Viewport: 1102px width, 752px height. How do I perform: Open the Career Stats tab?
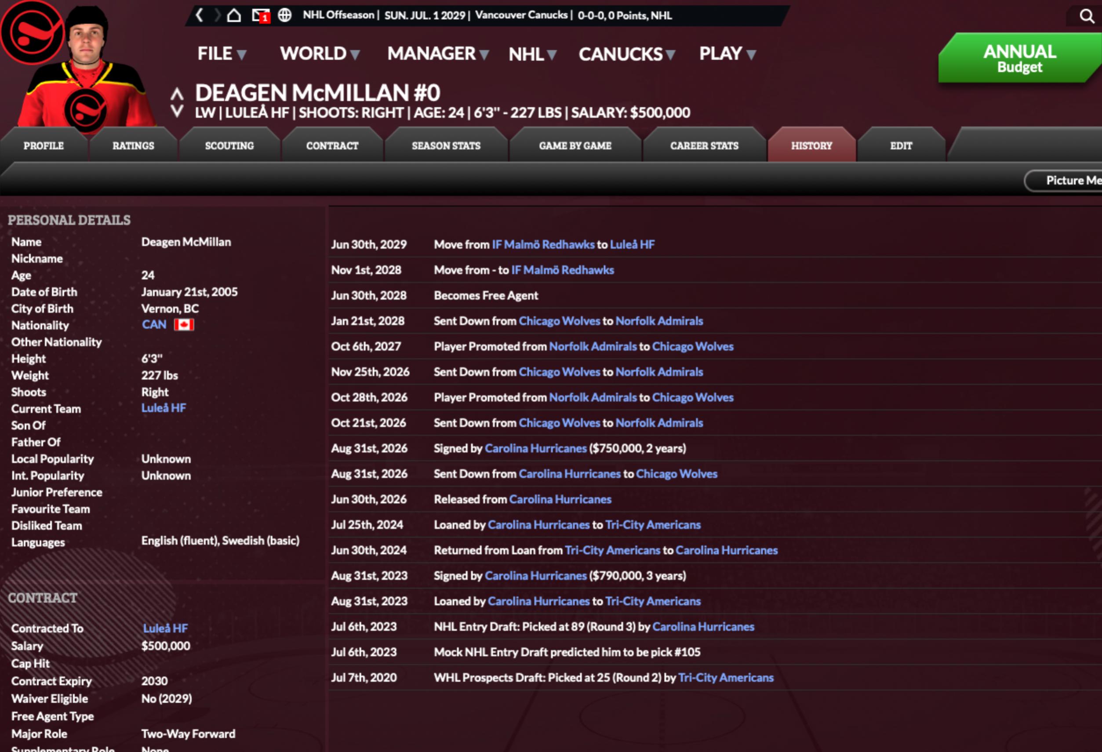coord(704,146)
